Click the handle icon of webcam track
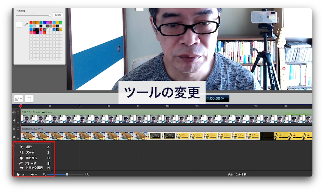Image resolution: width=324 pixels, height=192 pixels. 18,123
